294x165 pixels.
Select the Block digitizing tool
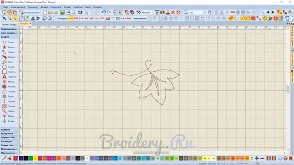click(x=4, y=62)
